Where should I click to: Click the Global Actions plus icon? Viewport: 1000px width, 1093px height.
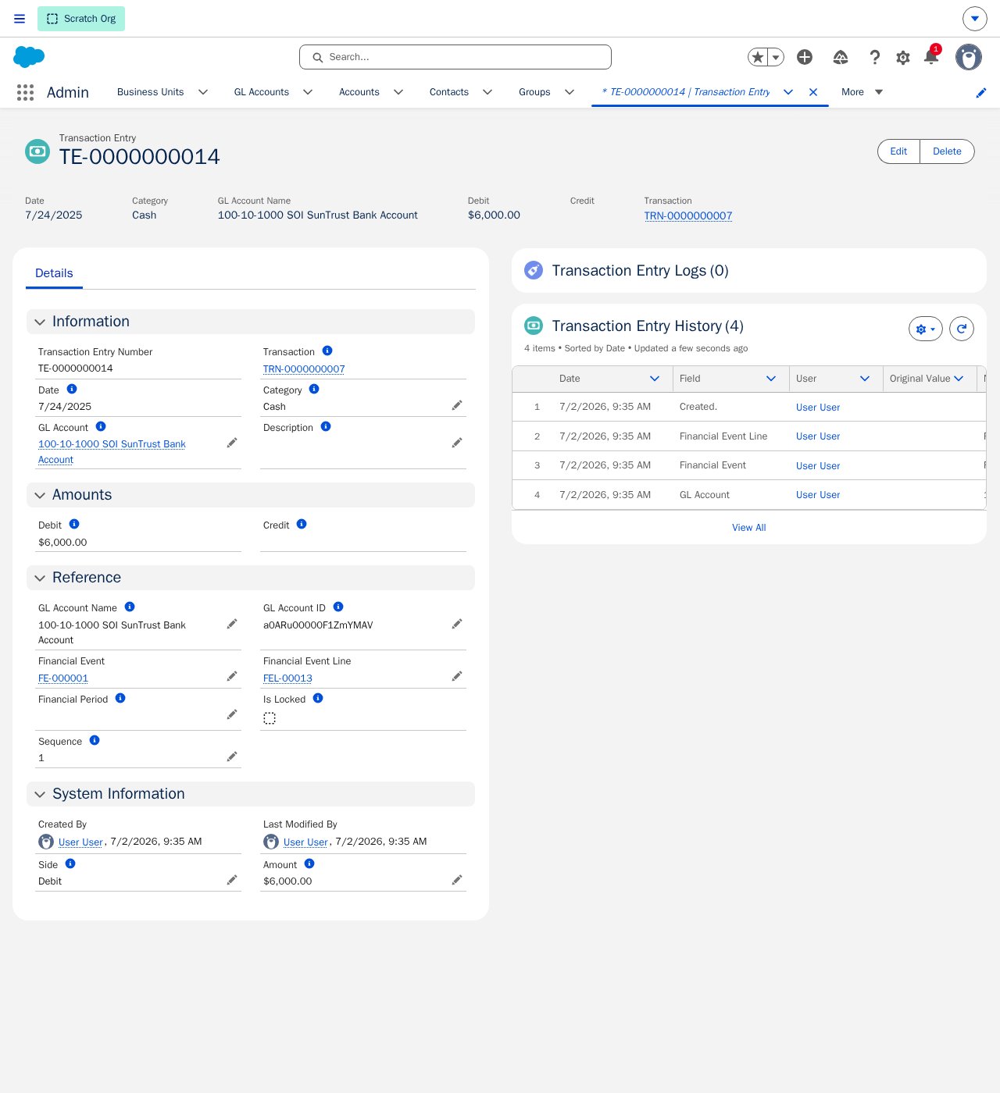point(805,57)
